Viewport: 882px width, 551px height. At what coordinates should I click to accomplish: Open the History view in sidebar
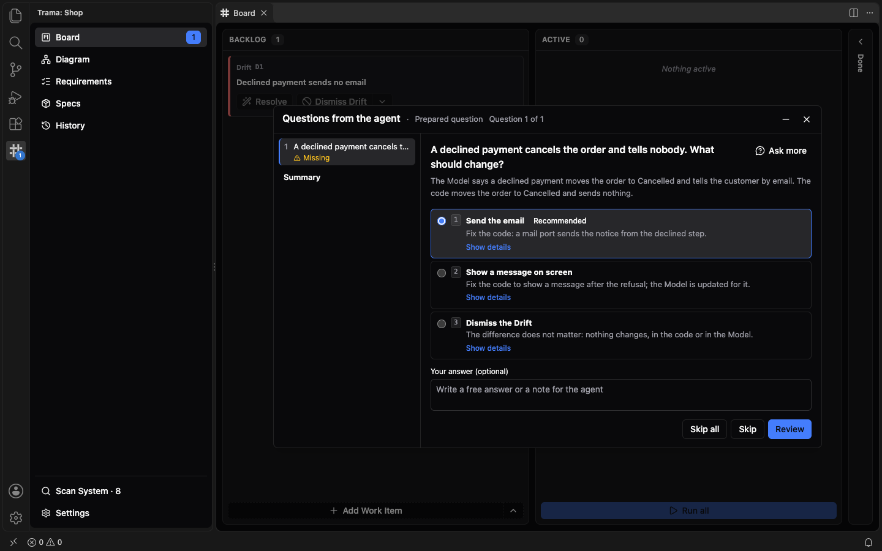[x=121, y=126]
